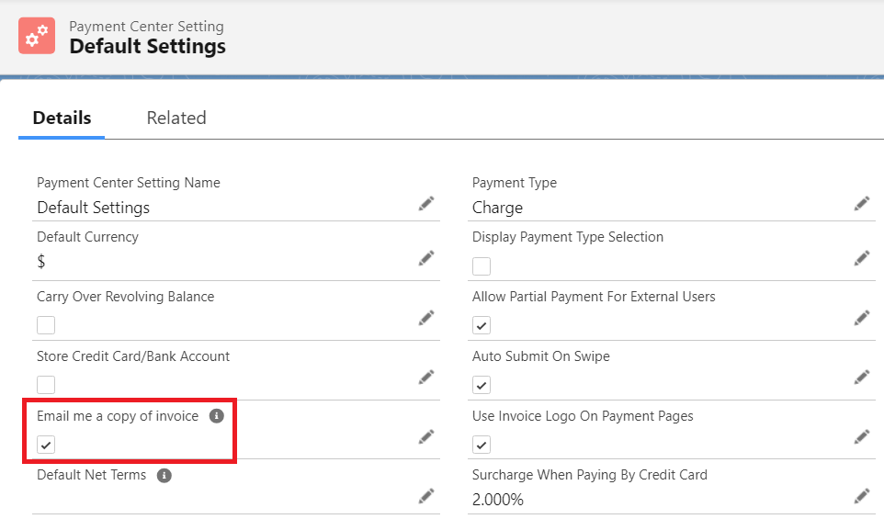The image size is (884, 519).
Task: Enable Store Credit Card/Bank Account checkbox
Action: [x=46, y=385]
